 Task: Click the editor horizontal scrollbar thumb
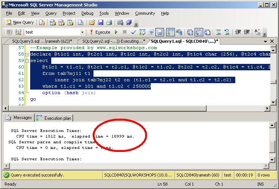(x=107, y=108)
